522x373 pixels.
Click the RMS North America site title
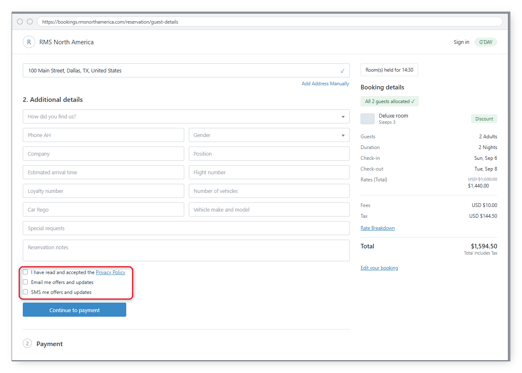(x=67, y=42)
